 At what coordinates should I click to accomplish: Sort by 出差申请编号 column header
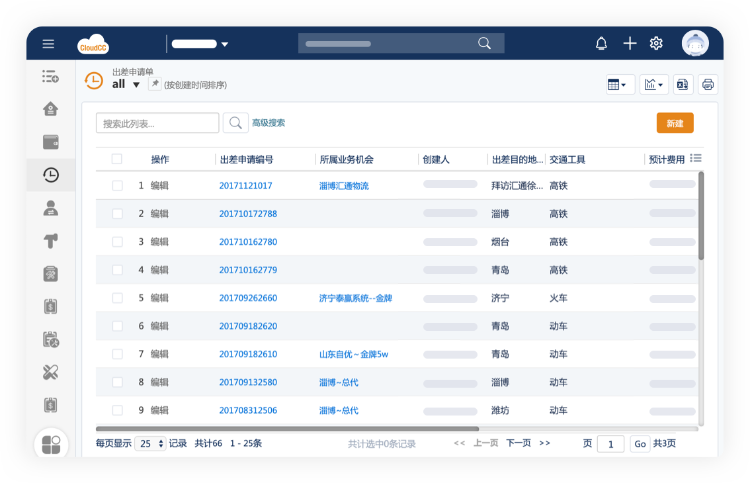click(x=246, y=159)
